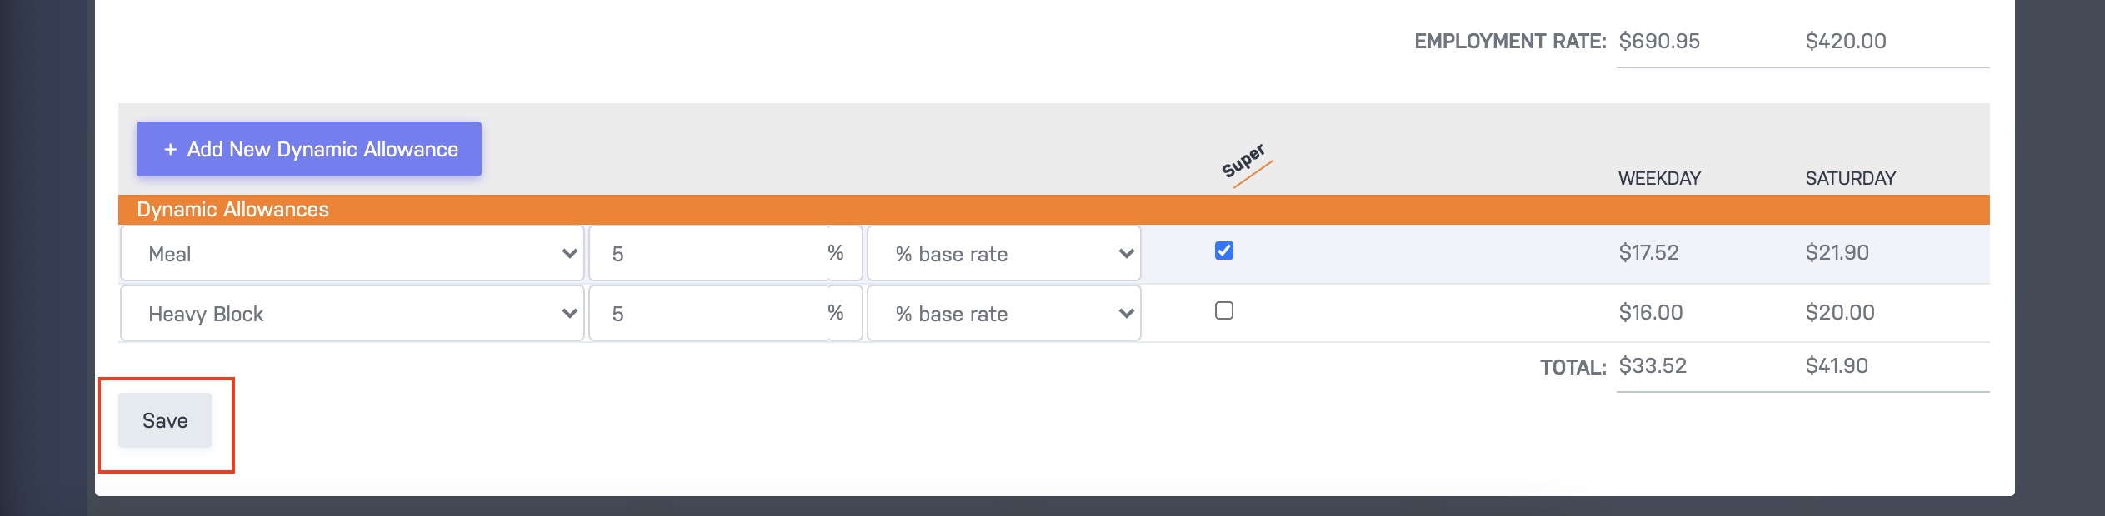Click Heavy Block's Saturday amount $20.00
The height and width of the screenshot is (516, 2105).
tap(1840, 313)
